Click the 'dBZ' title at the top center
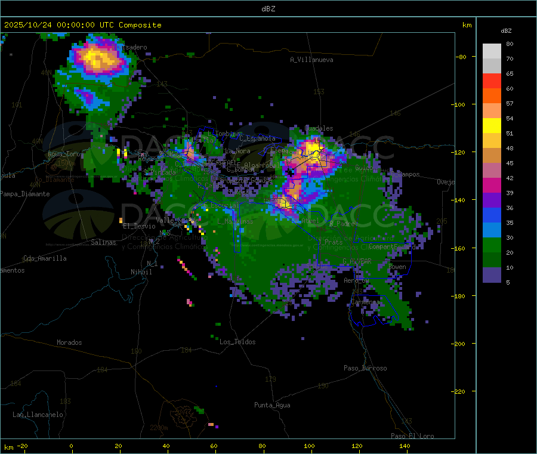The width and height of the screenshot is (537, 454). (x=268, y=9)
